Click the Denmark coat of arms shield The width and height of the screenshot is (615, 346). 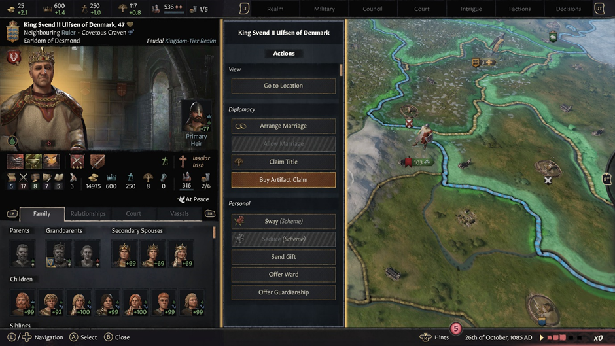[12, 31]
